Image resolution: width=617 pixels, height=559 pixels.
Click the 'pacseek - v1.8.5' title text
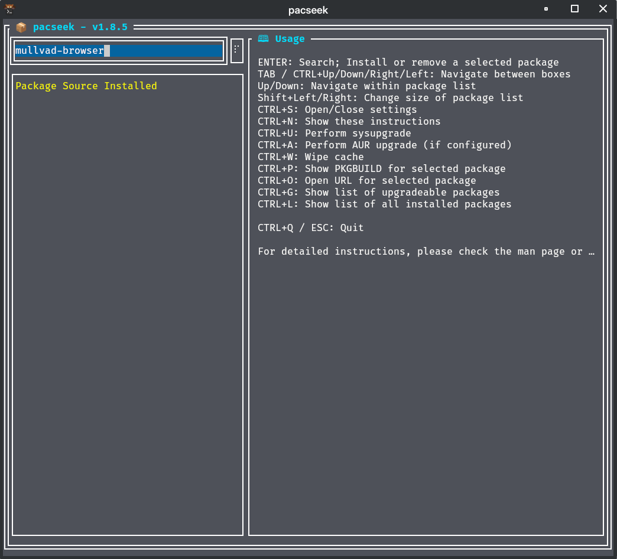pos(80,27)
